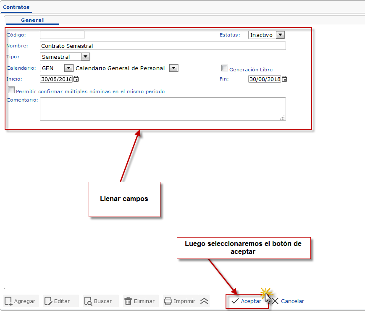Open the Estatus dropdown showing Inactivo

point(267,35)
